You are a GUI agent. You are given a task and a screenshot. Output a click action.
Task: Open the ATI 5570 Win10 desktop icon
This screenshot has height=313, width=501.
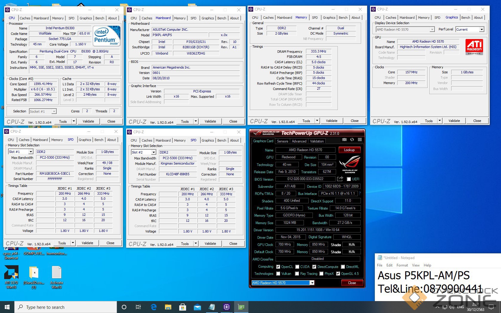coord(11,277)
